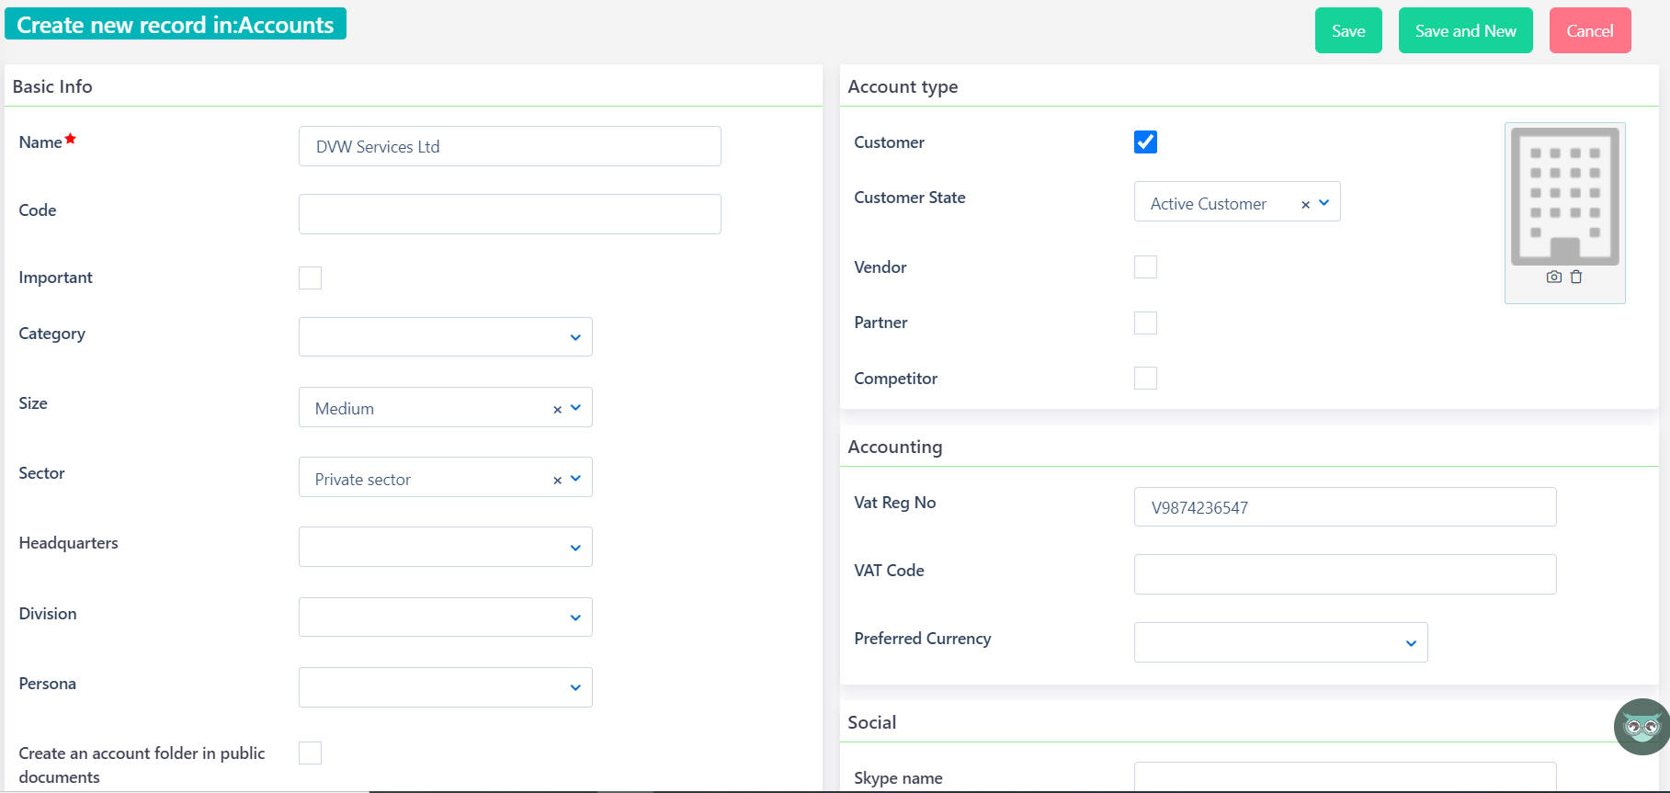Enable the Vendor checkbox
Viewport: 1670px width, 793px height.
coord(1145,266)
